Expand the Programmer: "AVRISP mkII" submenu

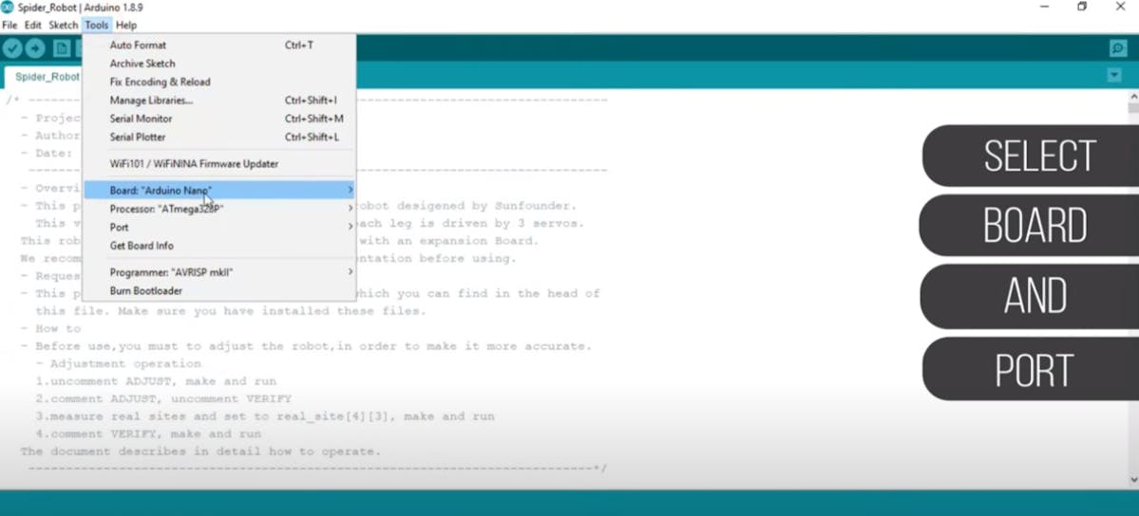218,272
